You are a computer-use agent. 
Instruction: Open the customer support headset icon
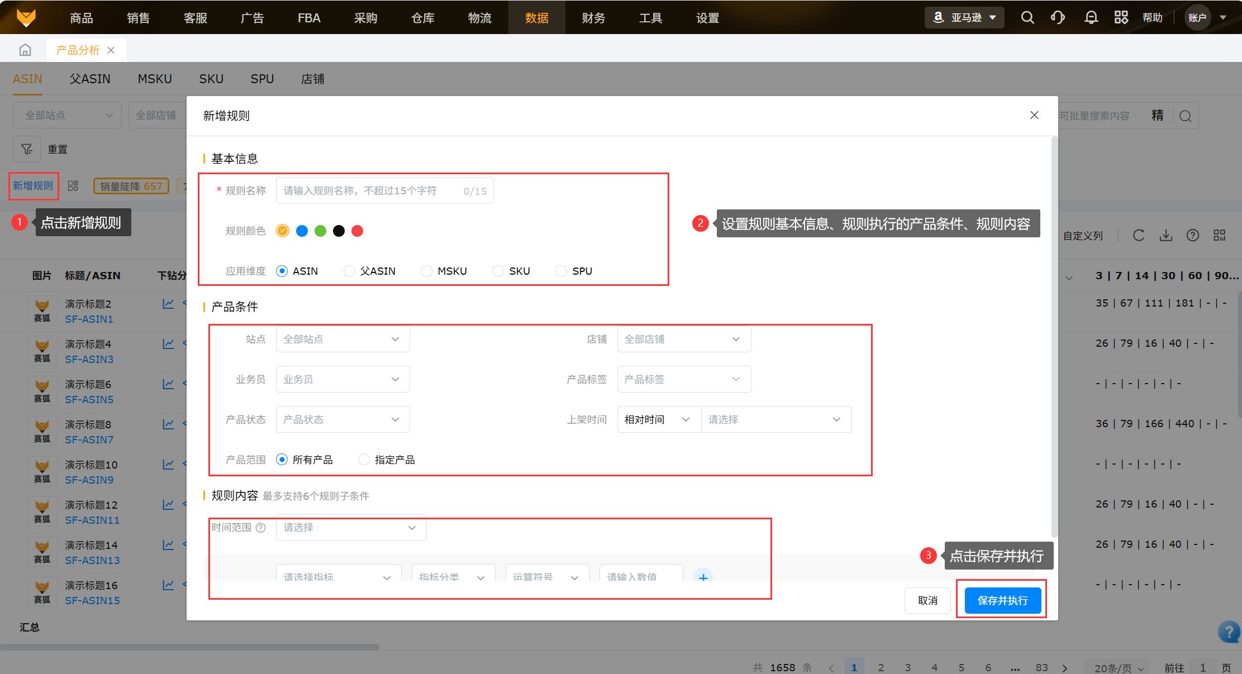(1058, 18)
